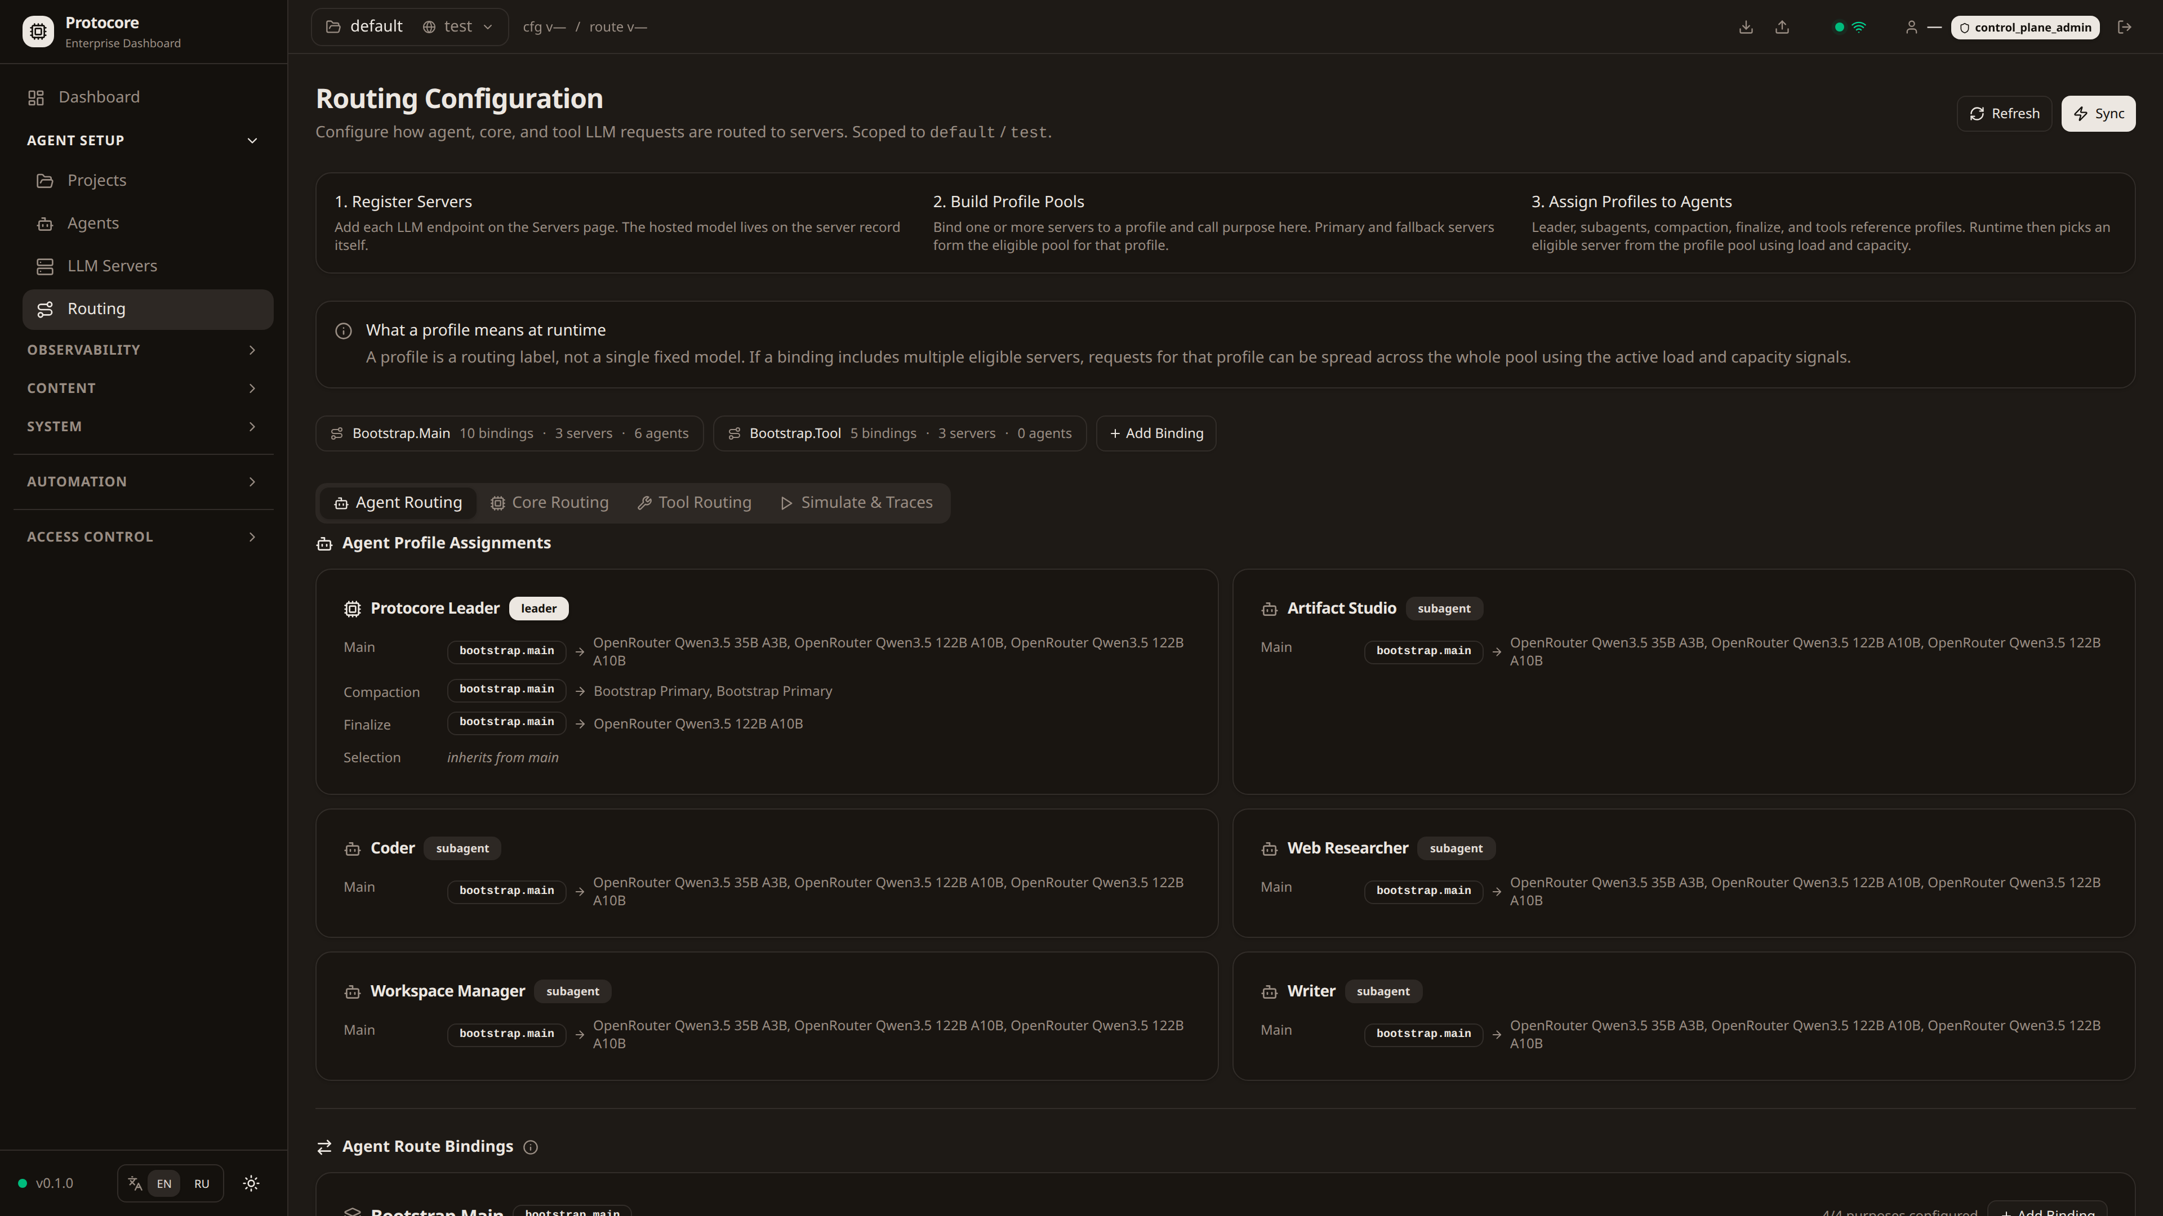Open the Simulate & Traces tab
The height and width of the screenshot is (1216, 2163).
coord(856,503)
